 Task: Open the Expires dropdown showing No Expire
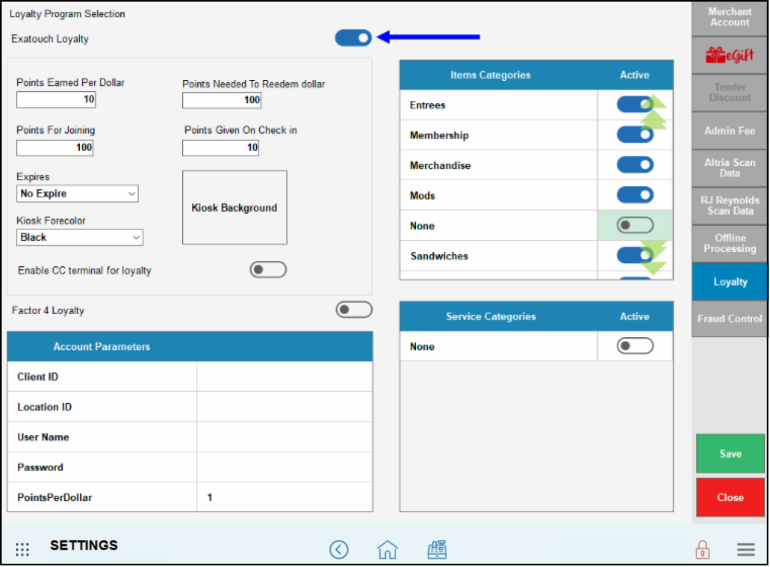click(77, 194)
